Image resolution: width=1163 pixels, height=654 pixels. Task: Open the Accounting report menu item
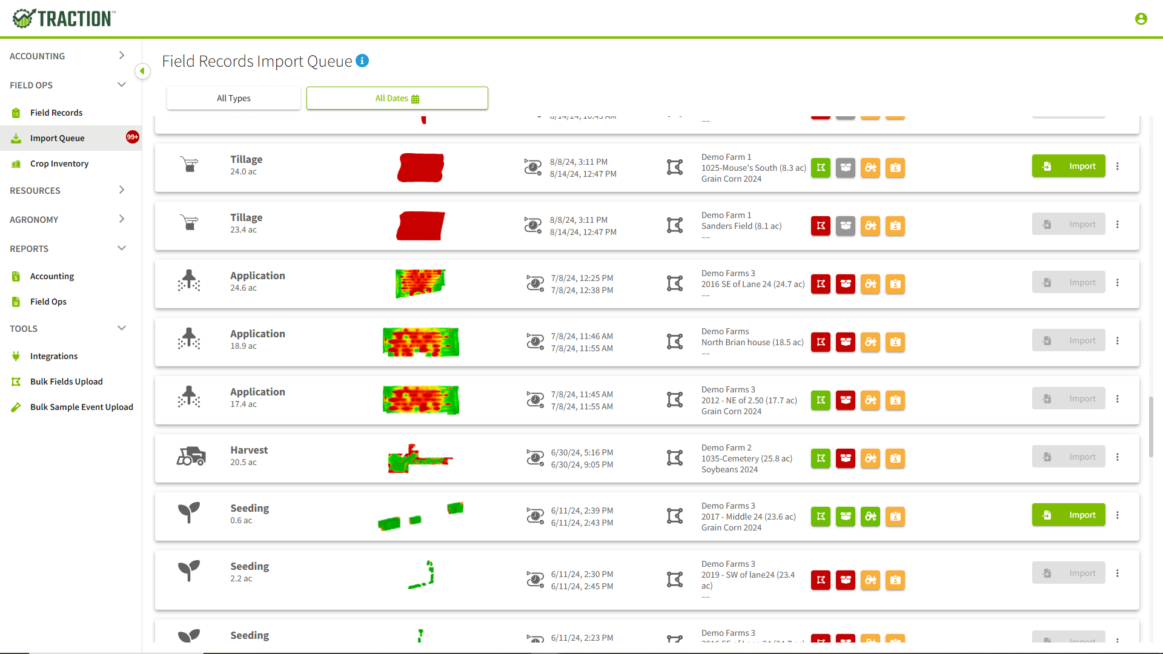[51, 276]
